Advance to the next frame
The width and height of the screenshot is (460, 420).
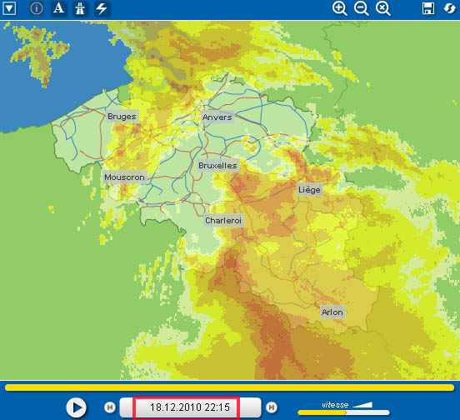coord(272,407)
